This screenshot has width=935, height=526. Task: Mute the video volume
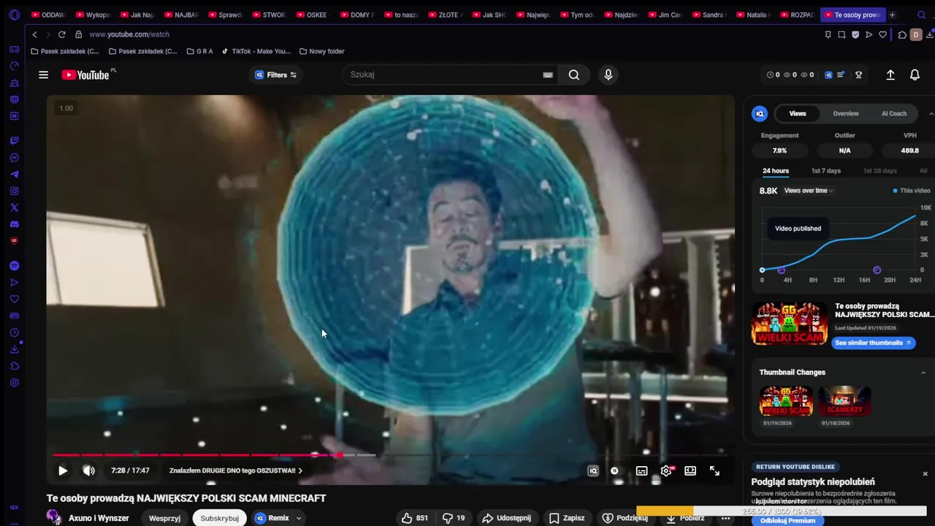coord(88,471)
